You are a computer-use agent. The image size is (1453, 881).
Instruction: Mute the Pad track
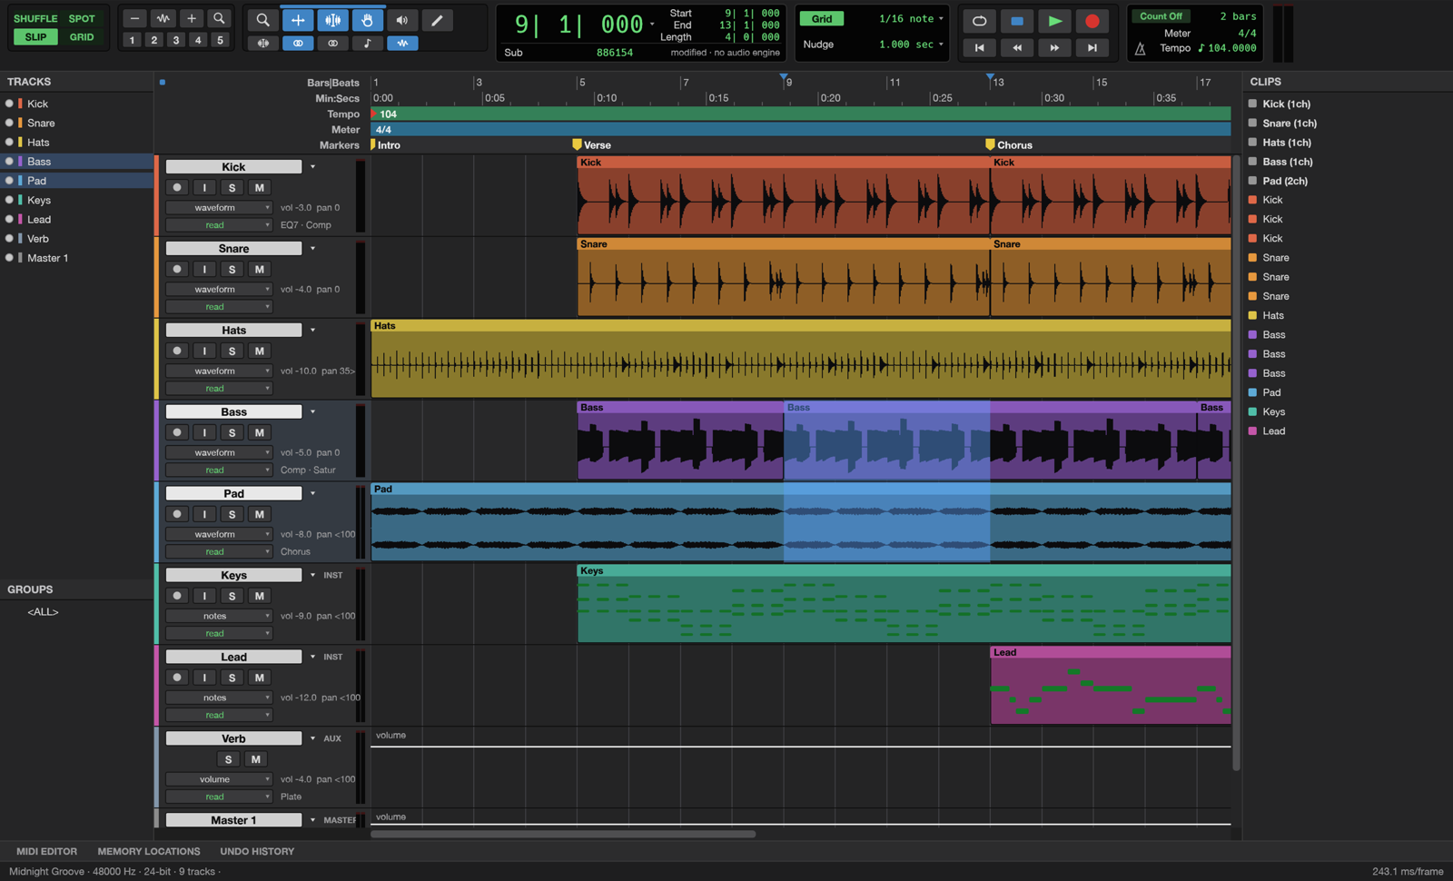pyautogui.click(x=260, y=514)
